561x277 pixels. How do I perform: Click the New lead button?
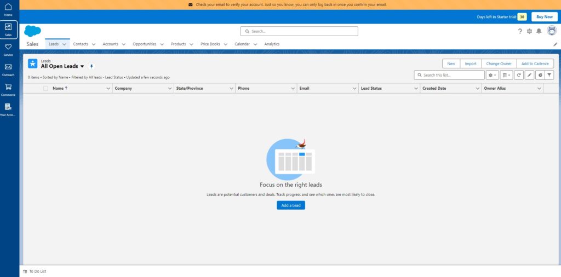tap(451, 64)
